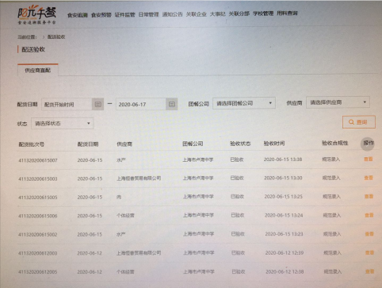View details for batch 411320200615006
The width and height of the screenshot is (382, 288).
click(369, 215)
